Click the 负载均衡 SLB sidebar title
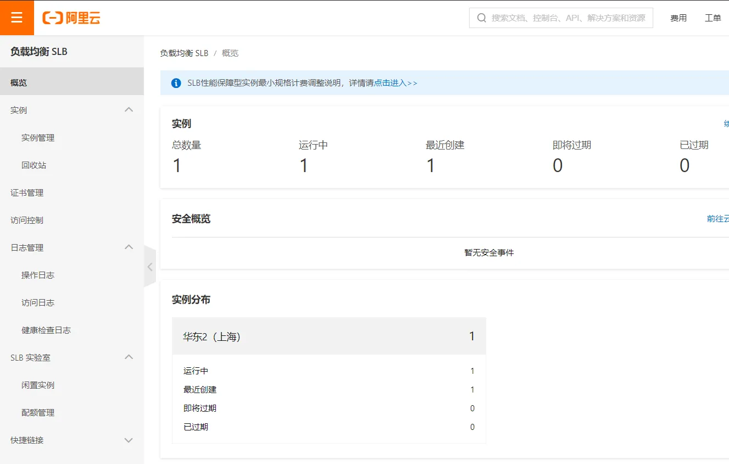The image size is (729, 464). tap(39, 52)
